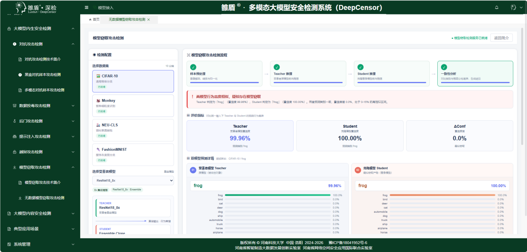This screenshot has width=527, height=252.
Task: Click the document icon beside 对抗攻击检测技术简介
Action: pos(20,59)
